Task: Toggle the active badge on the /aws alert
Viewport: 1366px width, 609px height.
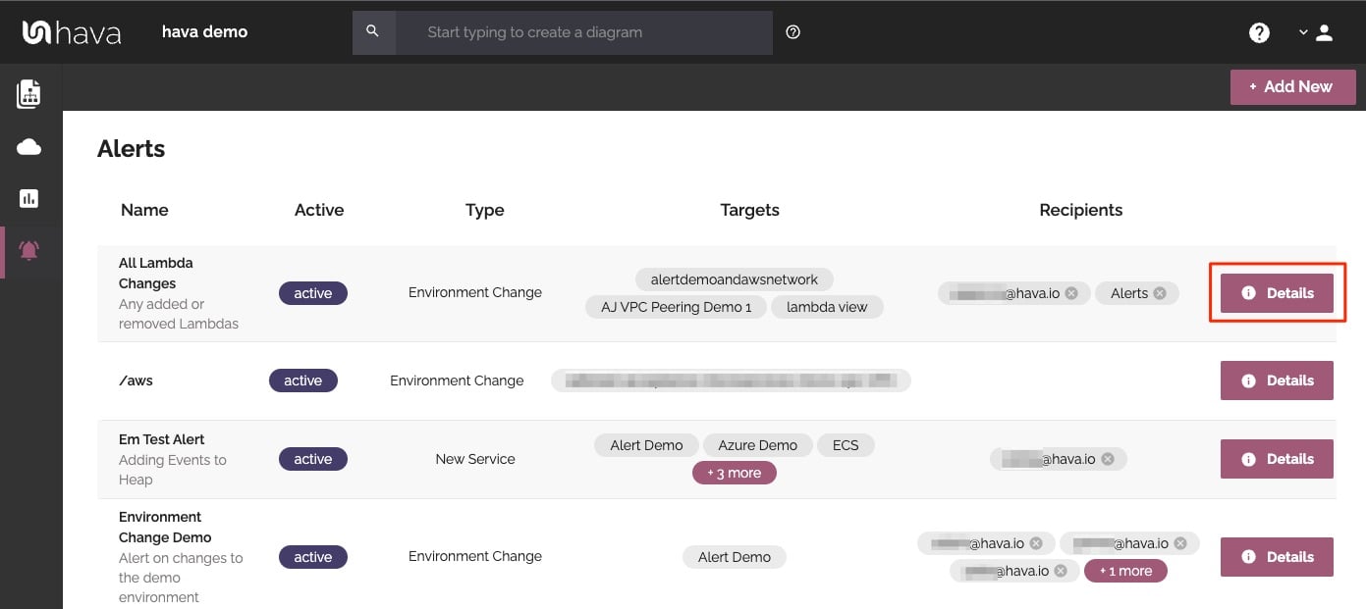Action: pyautogui.click(x=302, y=380)
